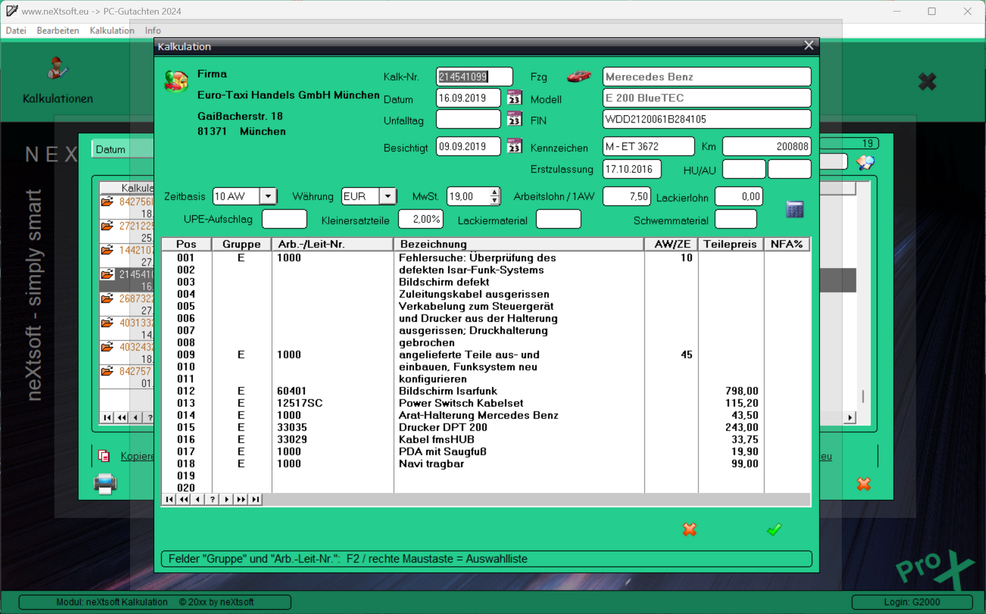Go to the next record in the positions navigator
This screenshot has height=614, width=986.
pos(226,499)
